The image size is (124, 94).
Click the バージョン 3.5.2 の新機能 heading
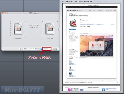click(85, 27)
